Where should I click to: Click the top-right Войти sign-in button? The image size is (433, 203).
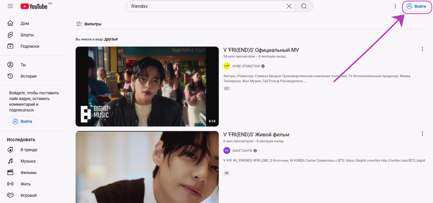tap(416, 6)
